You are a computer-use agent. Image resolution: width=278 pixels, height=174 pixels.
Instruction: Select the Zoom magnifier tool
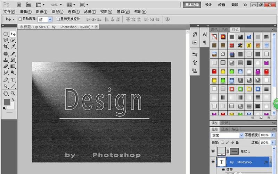[13, 93]
